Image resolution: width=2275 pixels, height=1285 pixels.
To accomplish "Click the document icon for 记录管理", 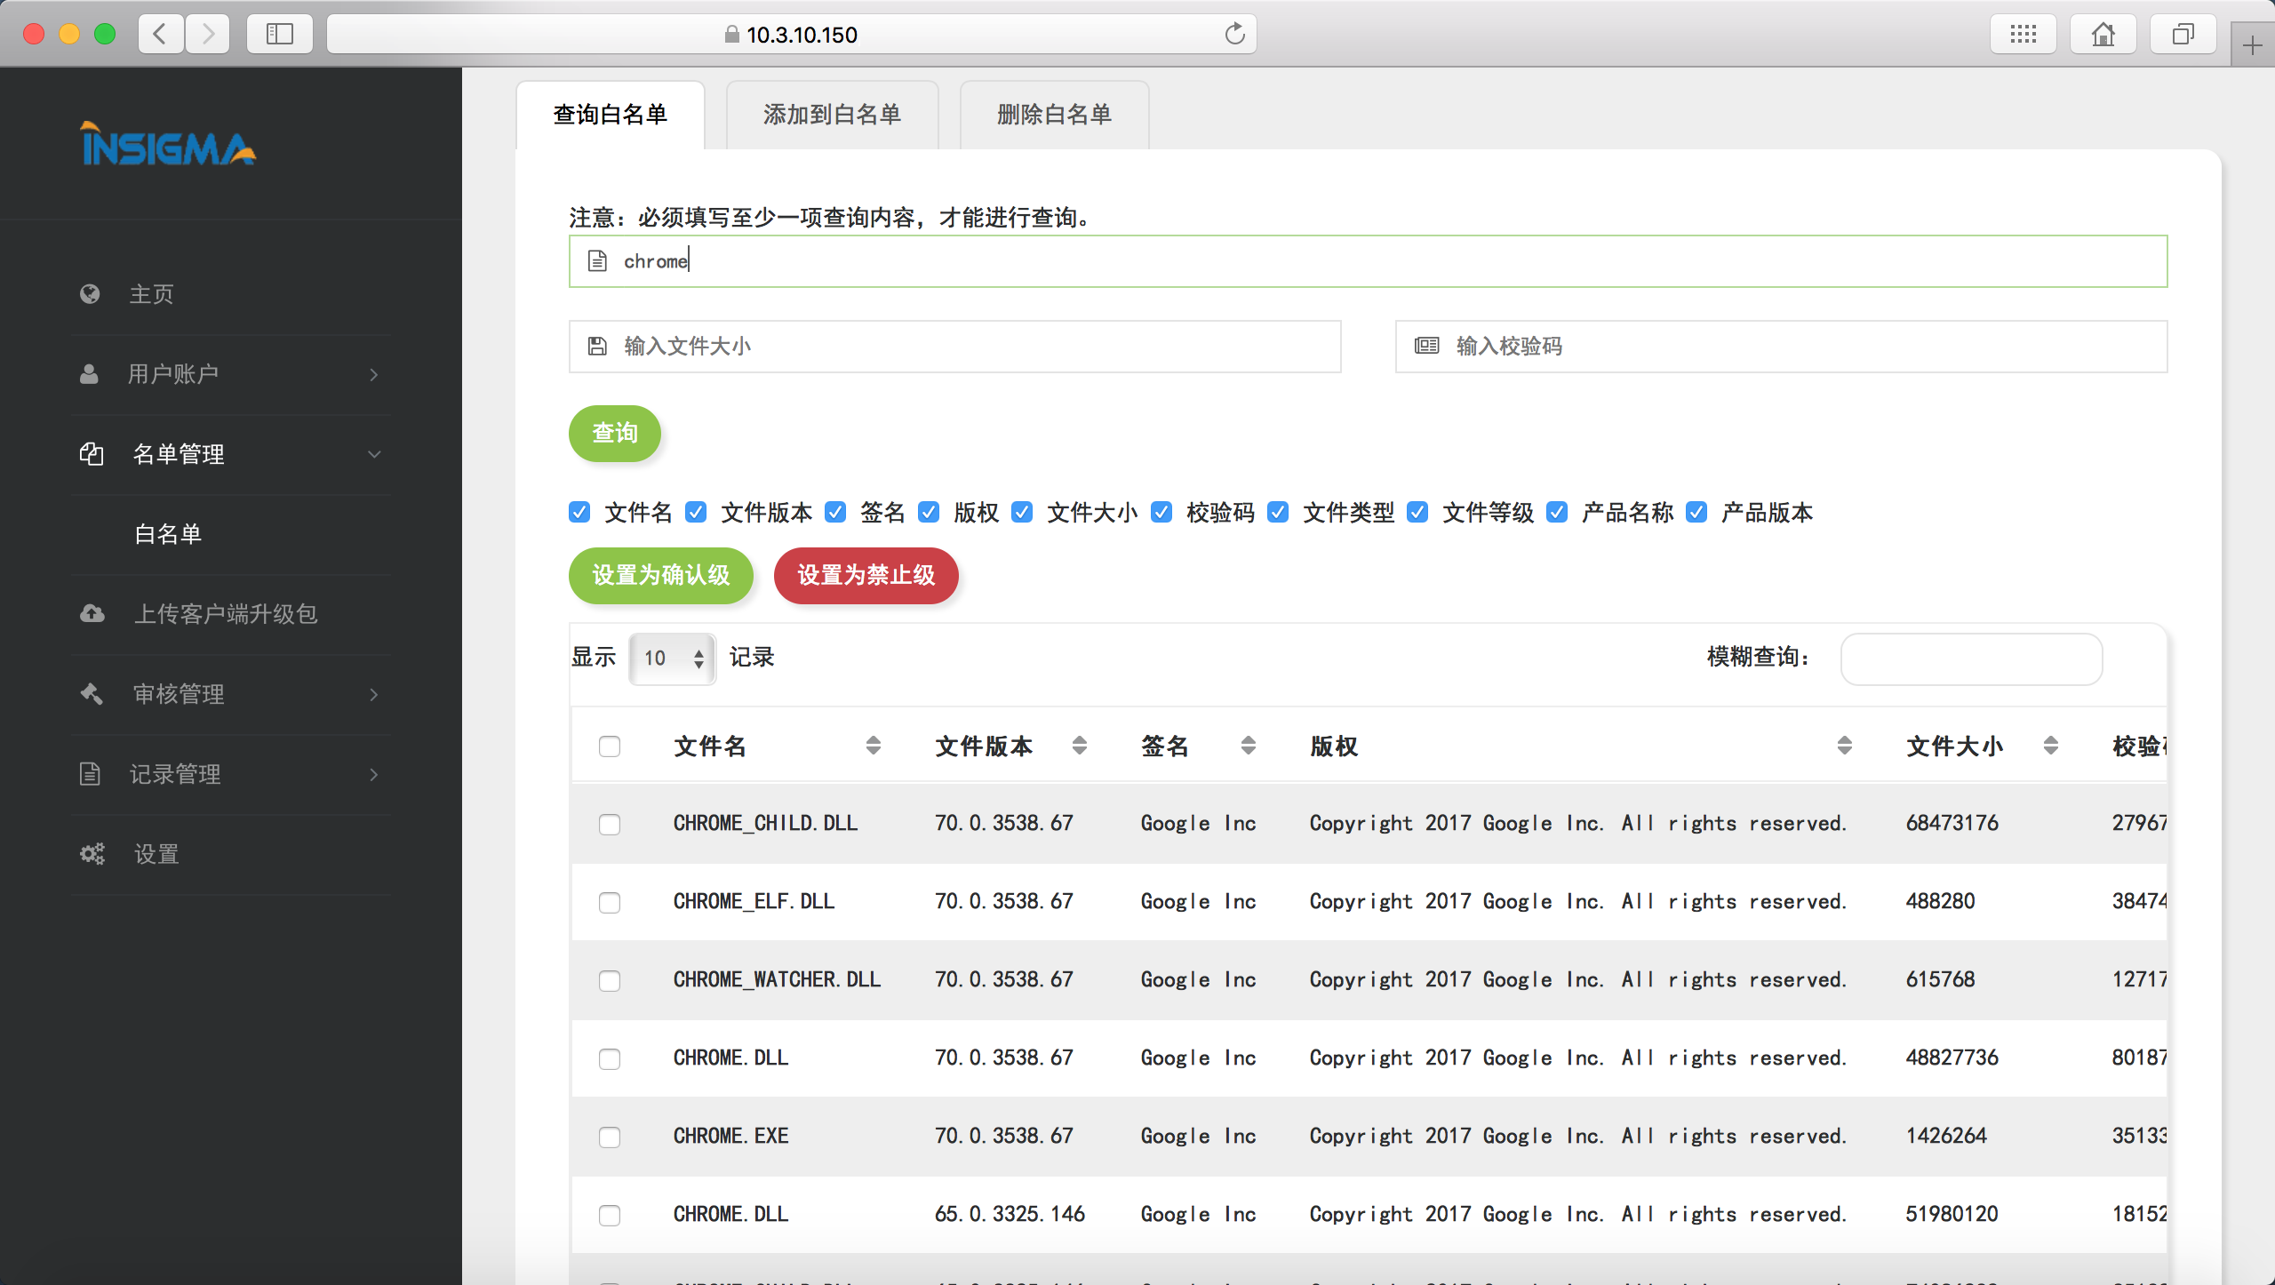I will pos(90,774).
